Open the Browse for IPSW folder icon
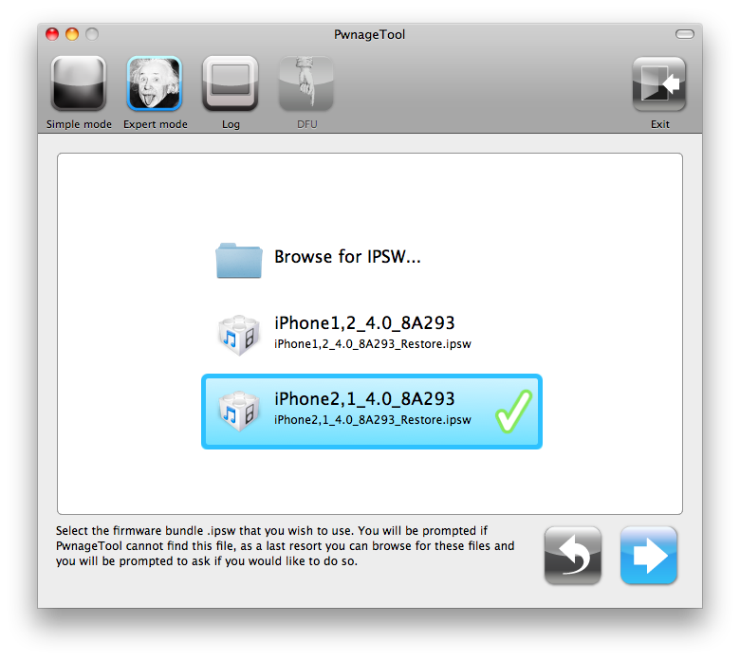This screenshot has width=740, height=660. 239,260
